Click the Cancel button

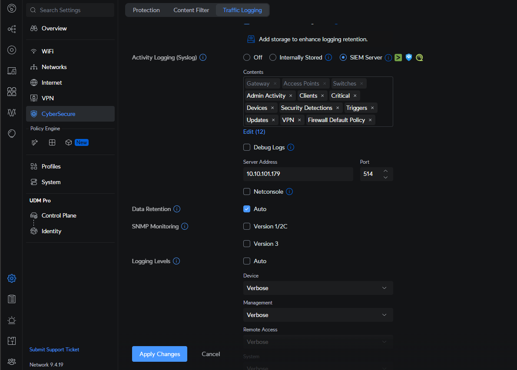pyautogui.click(x=211, y=354)
